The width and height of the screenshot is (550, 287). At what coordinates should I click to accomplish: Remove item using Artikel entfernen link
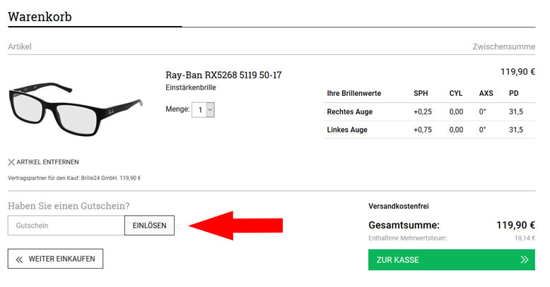tap(44, 162)
